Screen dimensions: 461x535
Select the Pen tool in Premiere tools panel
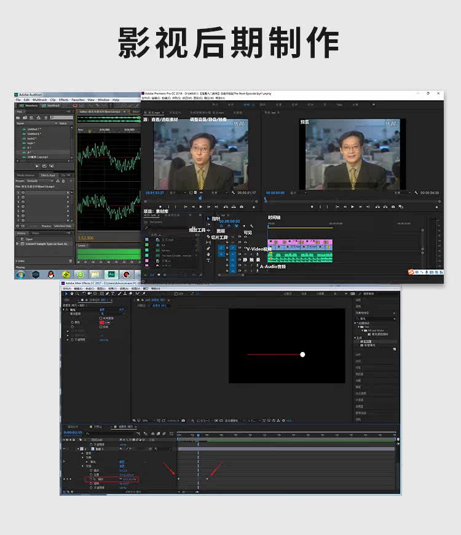[x=208, y=249]
